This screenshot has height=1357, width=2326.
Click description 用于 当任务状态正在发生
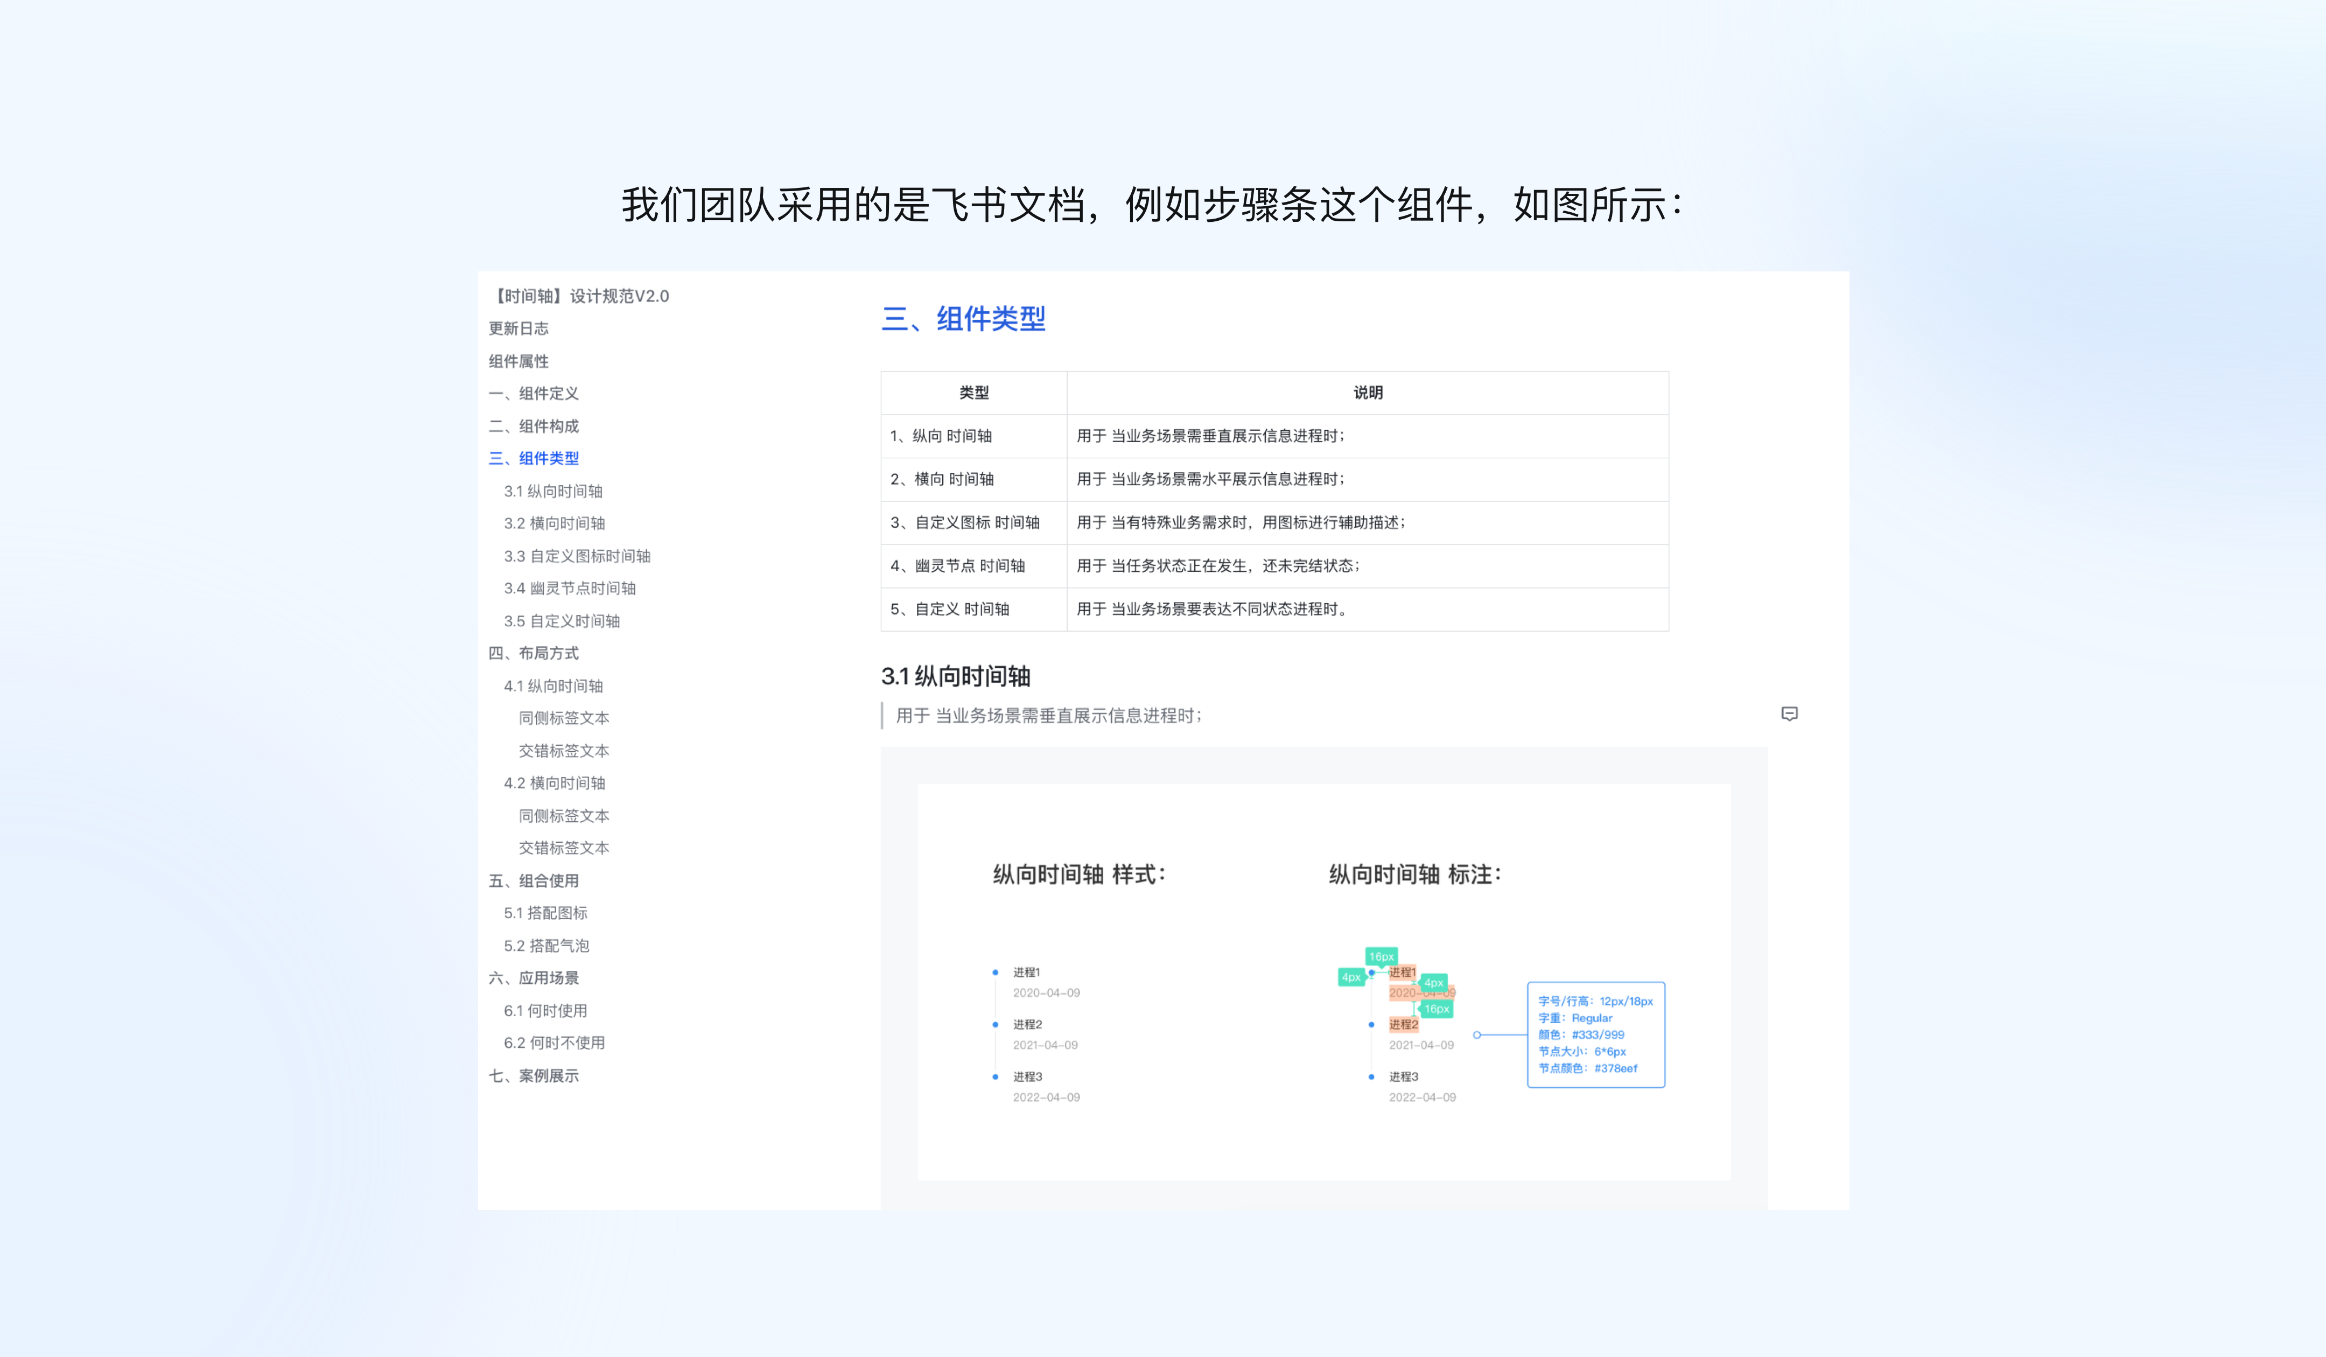click(x=1368, y=567)
